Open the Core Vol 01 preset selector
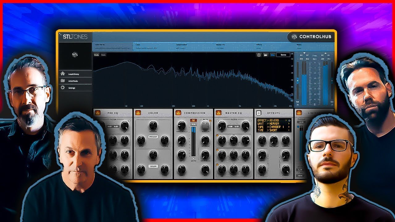Viewport: 395px width, 222px height. coord(113,47)
